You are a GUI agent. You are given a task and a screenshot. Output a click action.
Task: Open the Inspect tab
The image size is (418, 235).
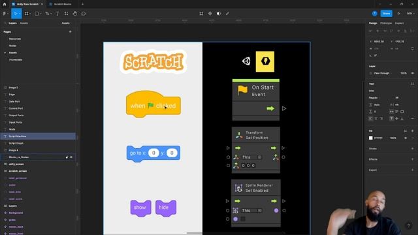[x=399, y=23]
